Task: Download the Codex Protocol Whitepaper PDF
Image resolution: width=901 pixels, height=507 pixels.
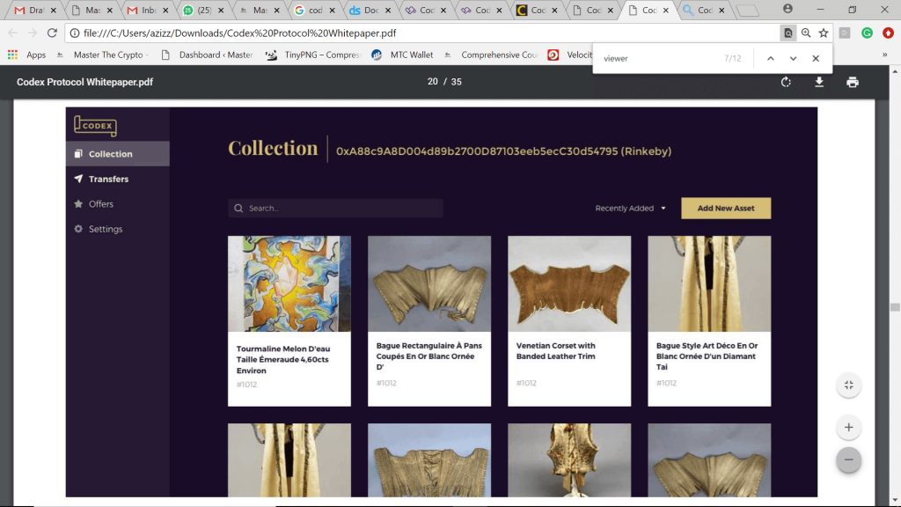Action: [819, 82]
